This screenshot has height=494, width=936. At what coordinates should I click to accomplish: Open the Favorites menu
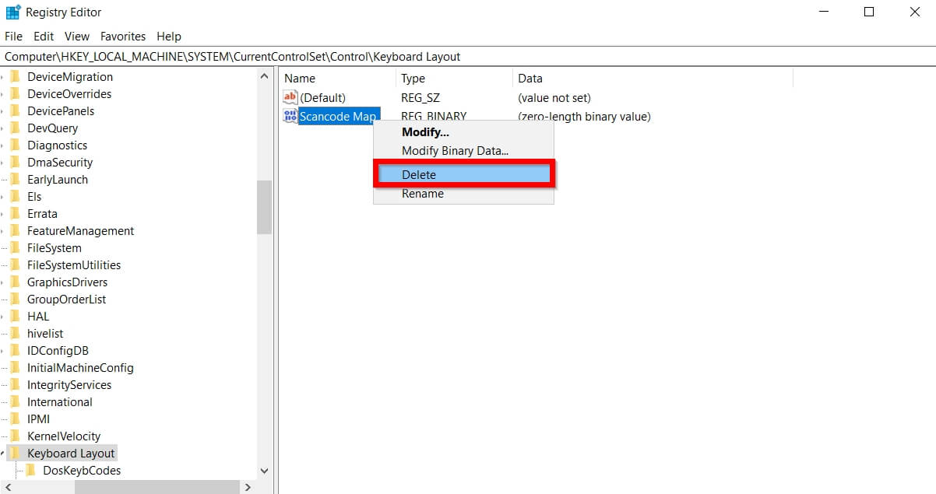click(x=122, y=36)
